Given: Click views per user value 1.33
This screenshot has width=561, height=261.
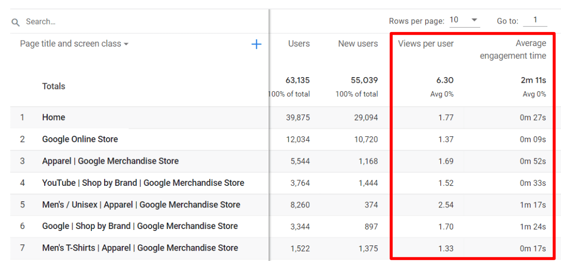Looking at the screenshot, I should point(447,248).
